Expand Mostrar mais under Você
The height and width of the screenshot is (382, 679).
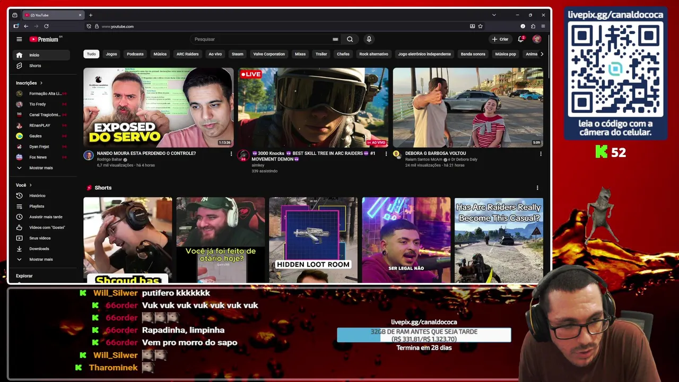coord(41,259)
